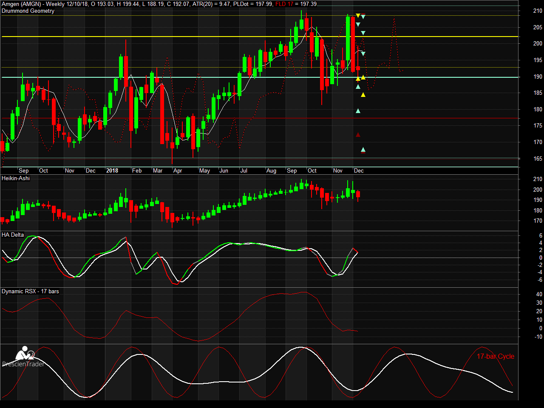The height and width of the screenshot is (408, 544).
Task: Click the -10 label on RSX axis
Action: pyautogui.click(x=538, y=337)
